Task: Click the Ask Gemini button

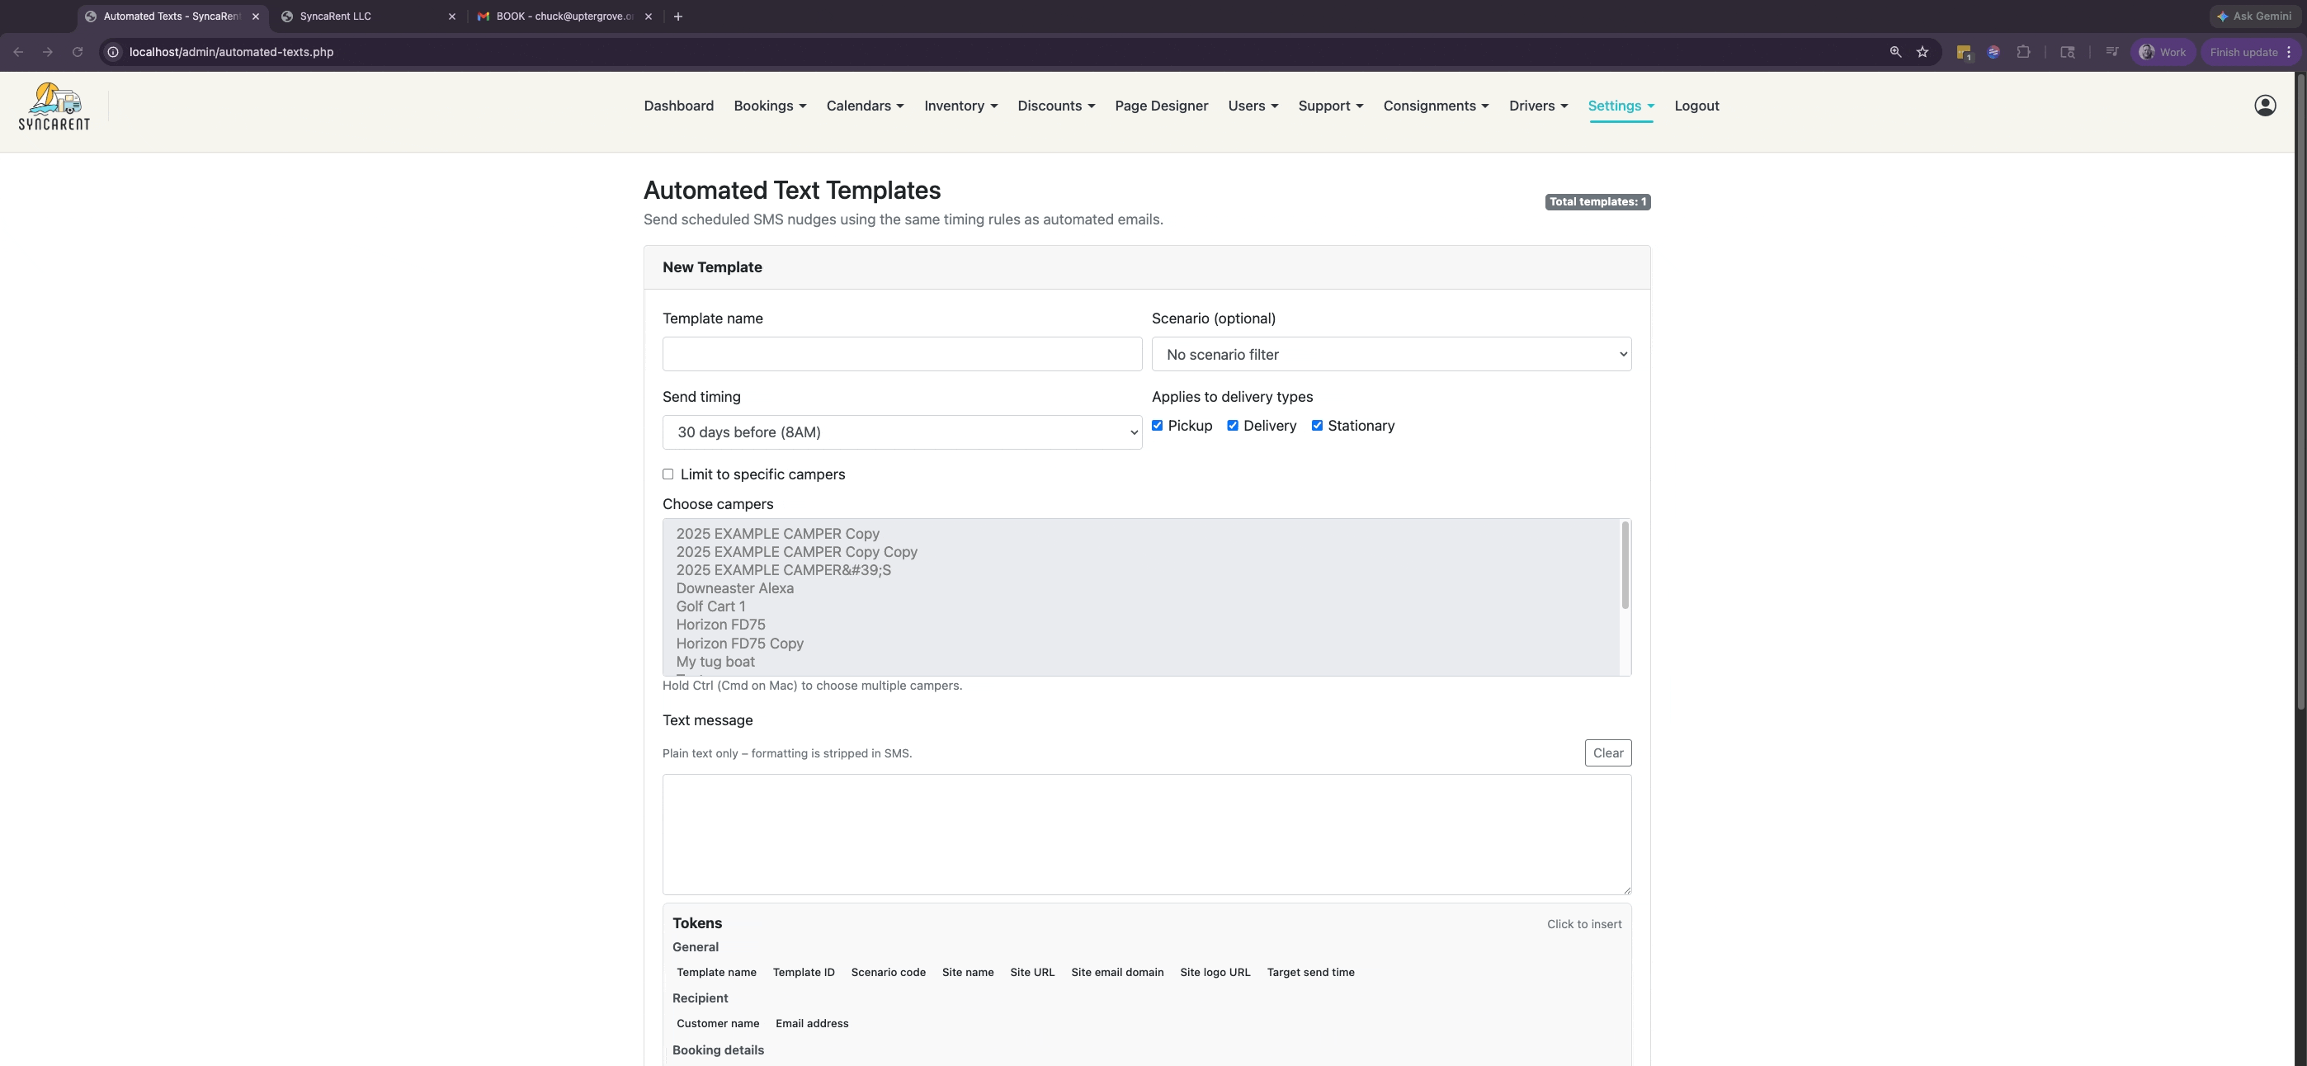Action: click(x=2253, y=17)
